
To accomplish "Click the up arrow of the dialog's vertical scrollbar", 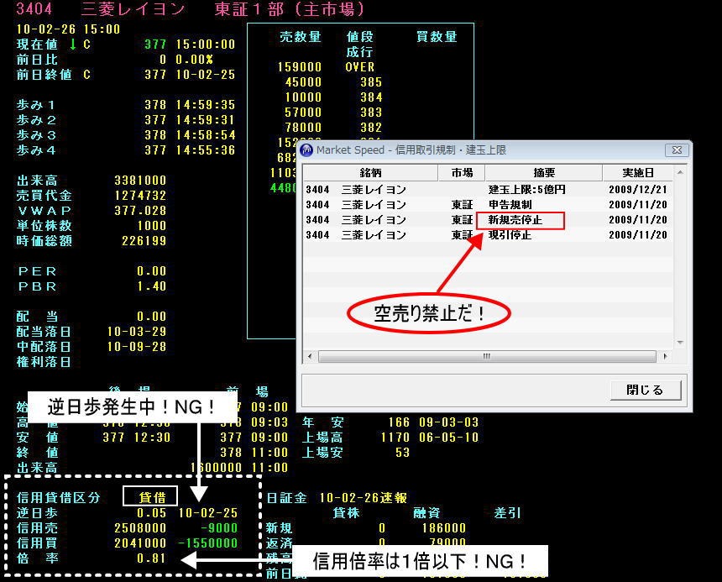I will click(x=680, y=172).
